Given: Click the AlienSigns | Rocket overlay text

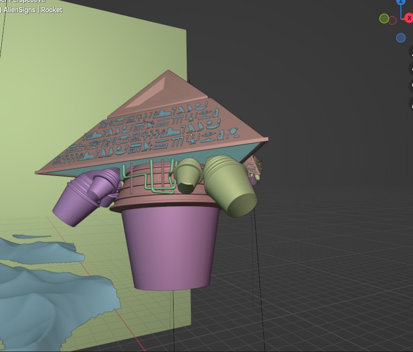Looking at the screenshot, I should tap(33, 10).
